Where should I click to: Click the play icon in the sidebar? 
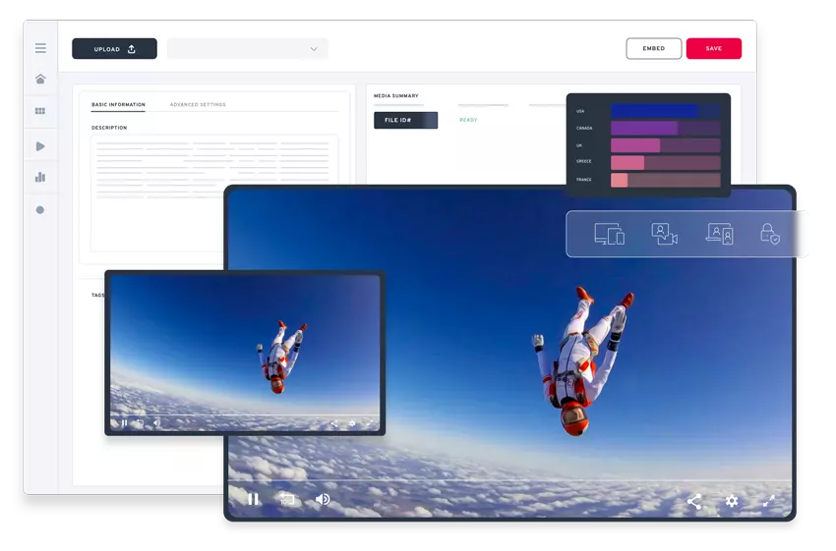tap(40, 145)
